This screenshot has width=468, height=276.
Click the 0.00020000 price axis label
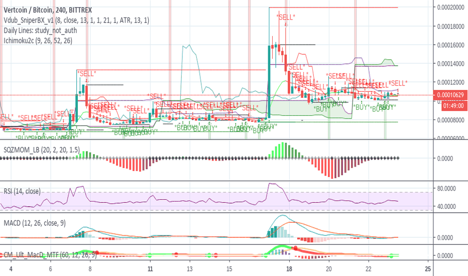(451, 7)
